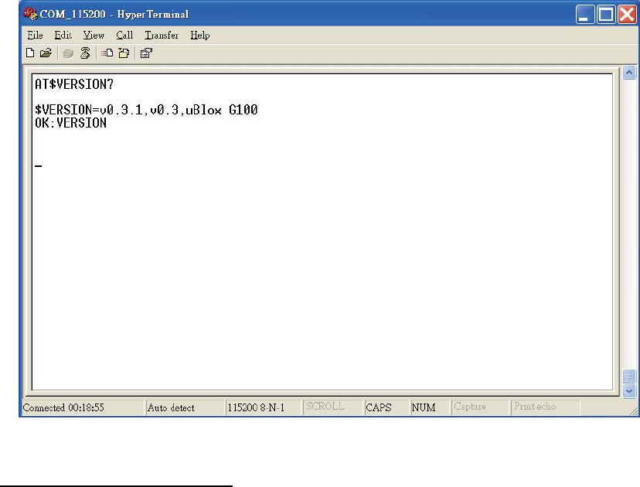Click the Call (connect) phone icon
Screen dimensions: 640x487
click(x=68, y=53)
